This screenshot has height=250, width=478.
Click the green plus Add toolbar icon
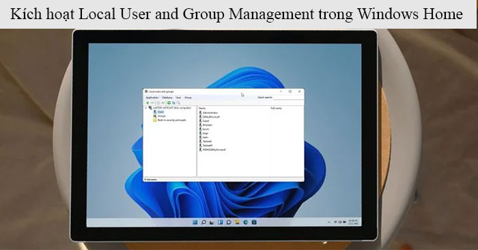click(147, 102)
